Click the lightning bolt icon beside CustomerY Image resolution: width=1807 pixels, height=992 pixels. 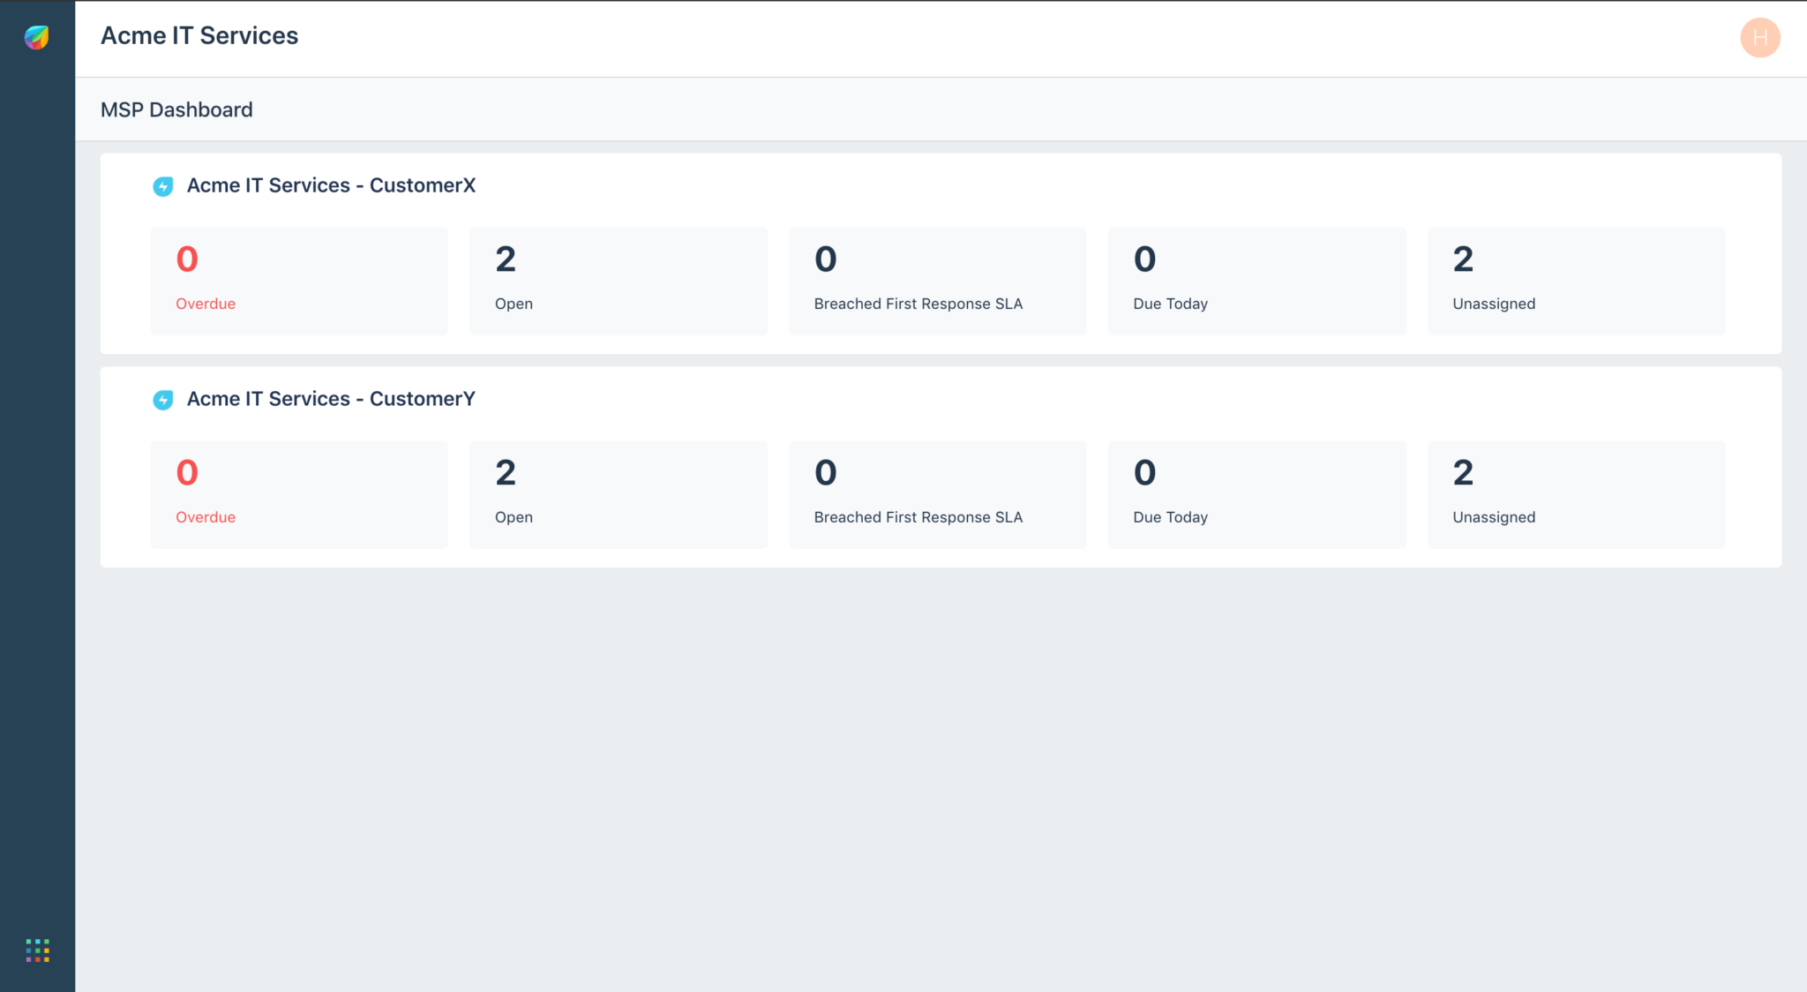[163, 400]
